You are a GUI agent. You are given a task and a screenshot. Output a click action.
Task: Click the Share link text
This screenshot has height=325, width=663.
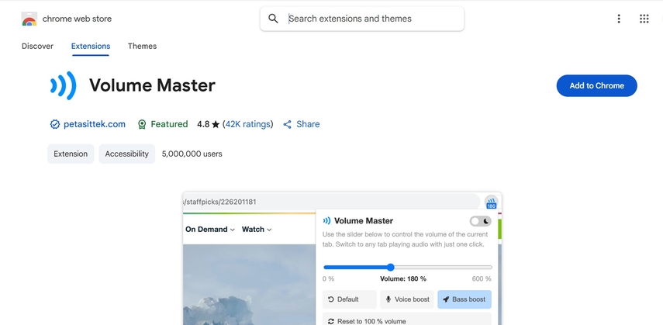pyautogui.click(x=308, y=124)
